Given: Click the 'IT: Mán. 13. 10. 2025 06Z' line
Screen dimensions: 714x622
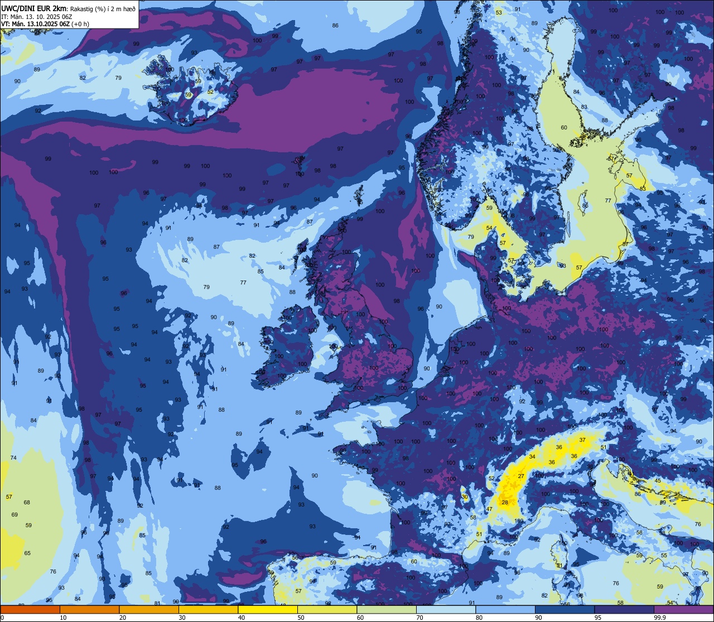Looking at the screenshot, I should pos(36,17).
